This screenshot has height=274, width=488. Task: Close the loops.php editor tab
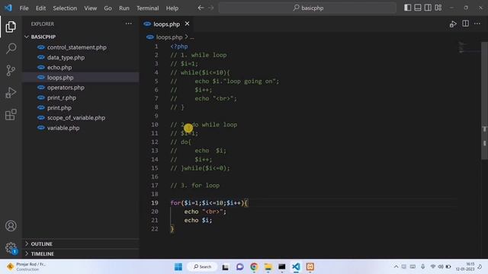pyautogui.click(x=187, y=24)
